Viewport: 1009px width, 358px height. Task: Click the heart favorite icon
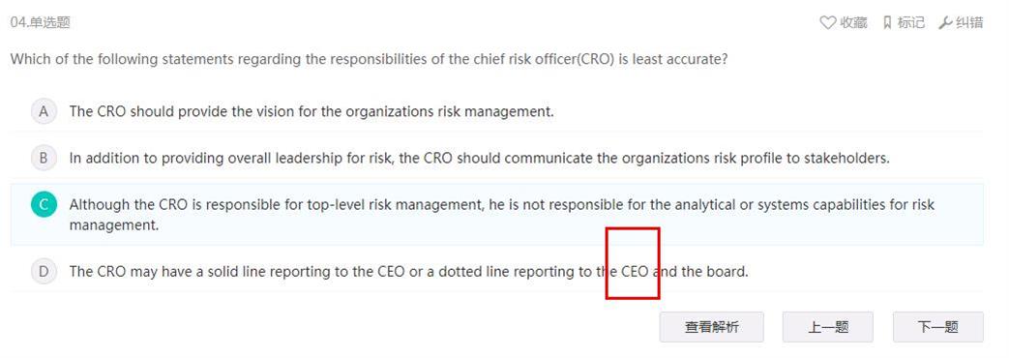[x=827, y=22]
